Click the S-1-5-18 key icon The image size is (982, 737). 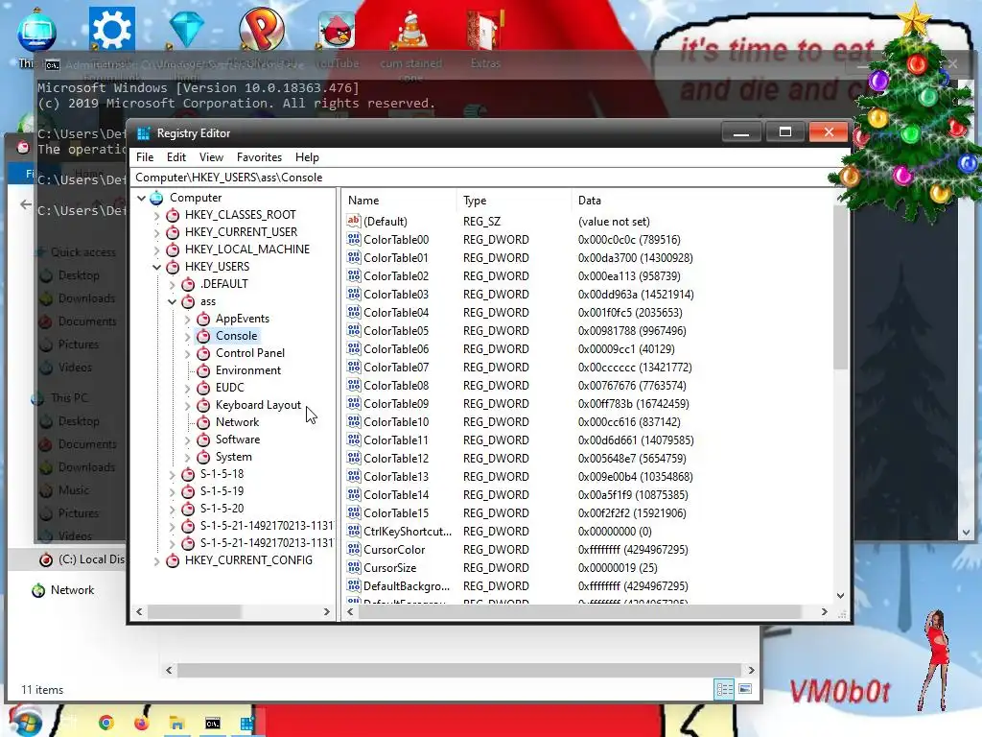pyautogui.click(x=188, y=474)
